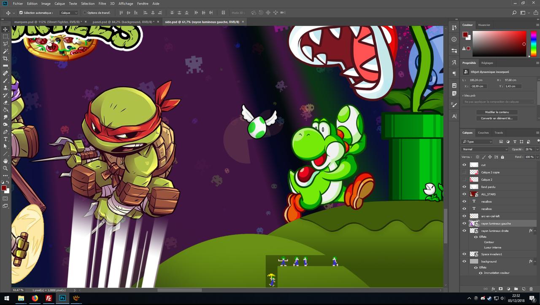The height and width of the screenshot is (305, 540).
Task: Select the Path Selection arrow tool
Action: (5, 146)
